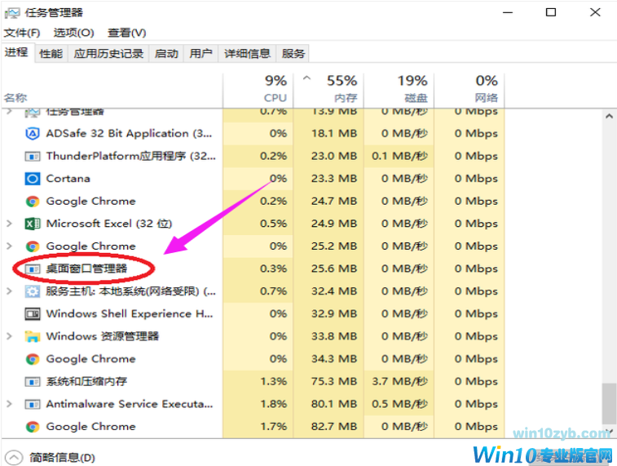Click the 0.5 MB/秒 disk value
Image resolution: width=617 pixels, height=466 pixels.
[399, 404]
